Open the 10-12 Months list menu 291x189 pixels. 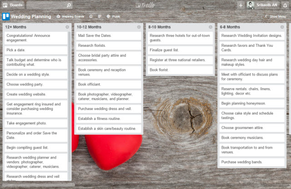[x=139, y=27]
